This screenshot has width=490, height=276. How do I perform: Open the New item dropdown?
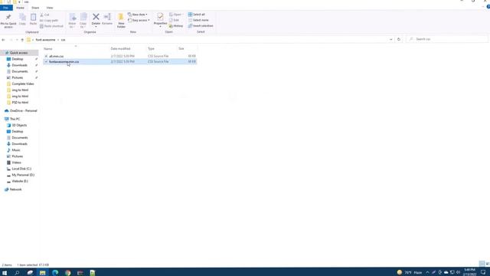(138, 15)
